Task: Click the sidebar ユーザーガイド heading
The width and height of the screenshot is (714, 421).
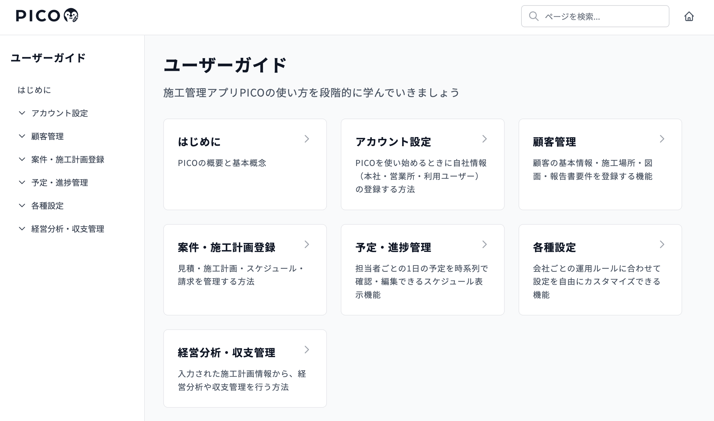Action: click(x=48, y=58)
